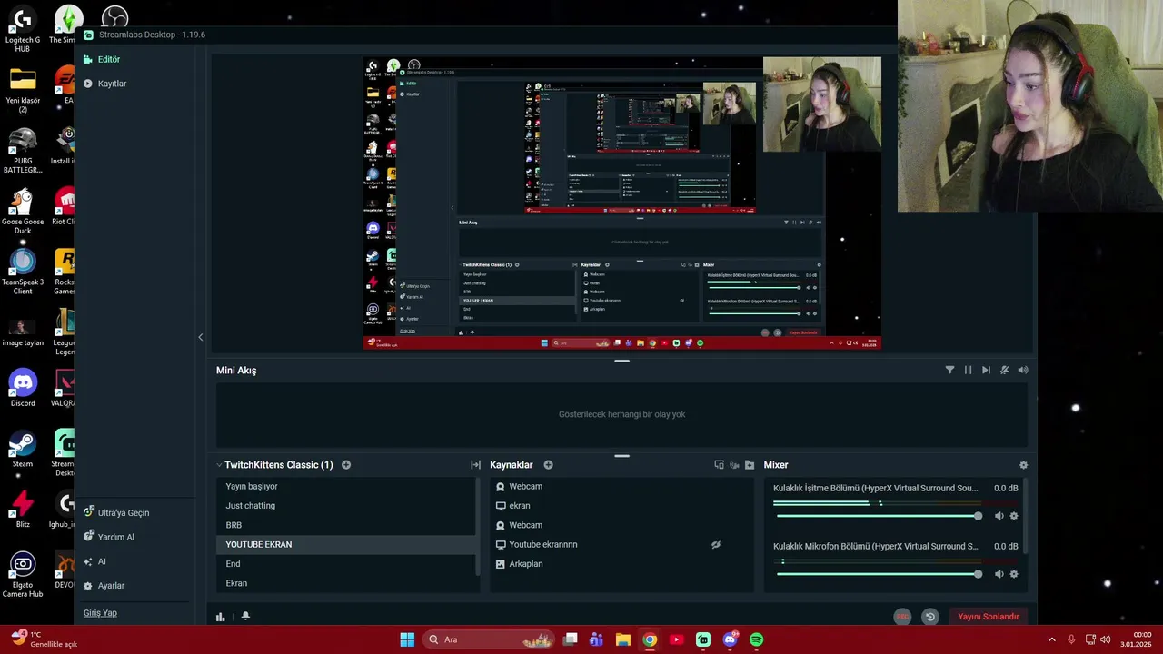Viewport: 1163px width, 654px height.
Task: Click the webcam thumbnail in editor preview
Action: pyautogui.click(x=821, y=104)
